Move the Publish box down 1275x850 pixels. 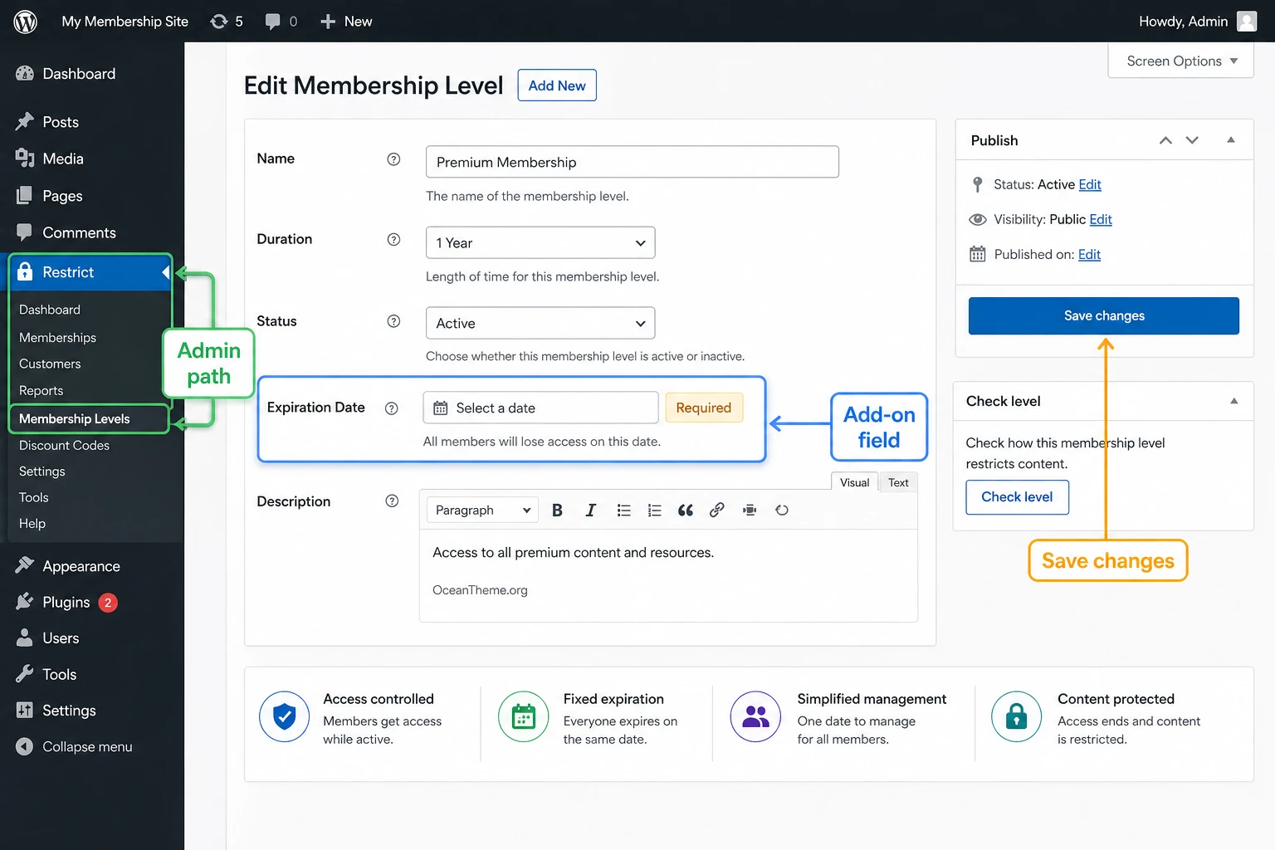[1192, 140]
